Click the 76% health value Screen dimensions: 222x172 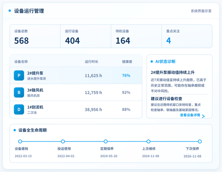126,75
